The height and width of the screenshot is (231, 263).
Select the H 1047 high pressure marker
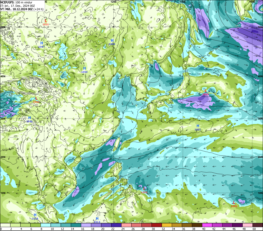pyautogui.click(x=42, y=45)
